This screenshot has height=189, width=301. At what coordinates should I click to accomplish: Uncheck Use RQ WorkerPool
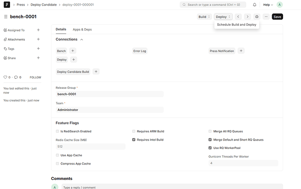click(x=210, y=148)
